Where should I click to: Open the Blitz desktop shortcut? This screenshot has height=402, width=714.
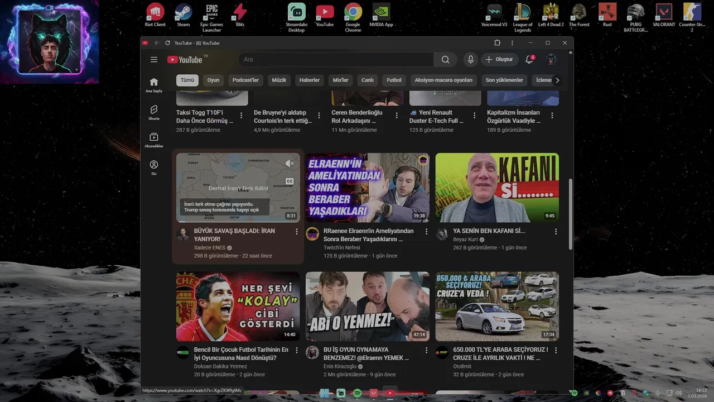click(x=240, y=15)
